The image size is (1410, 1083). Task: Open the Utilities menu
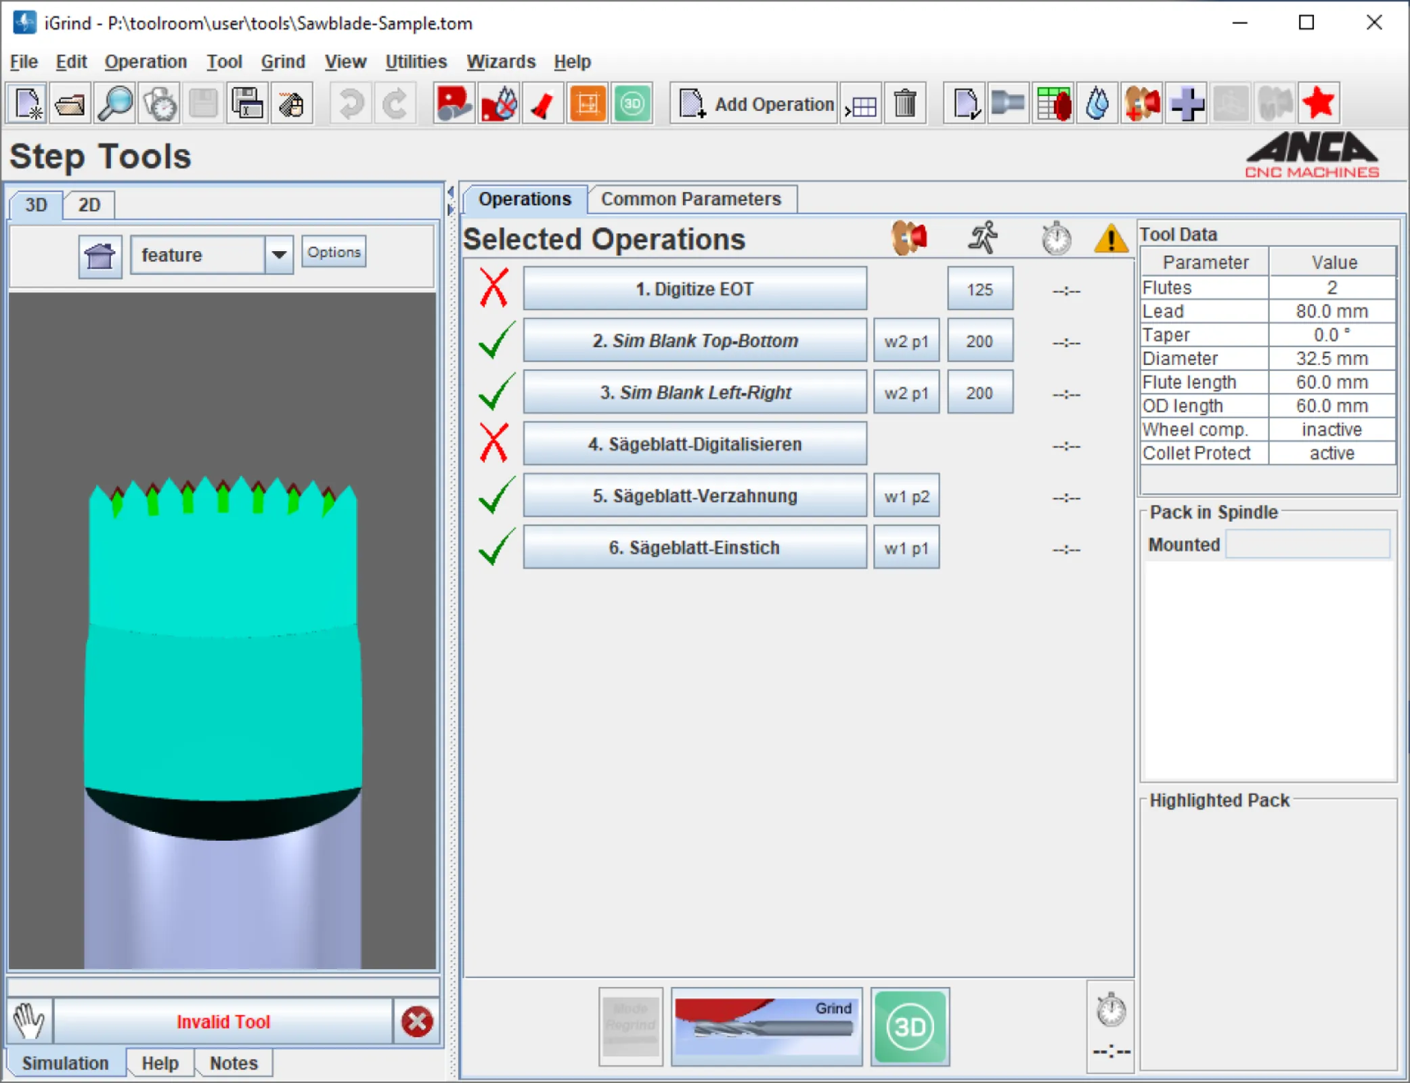(x=416, y=62)
